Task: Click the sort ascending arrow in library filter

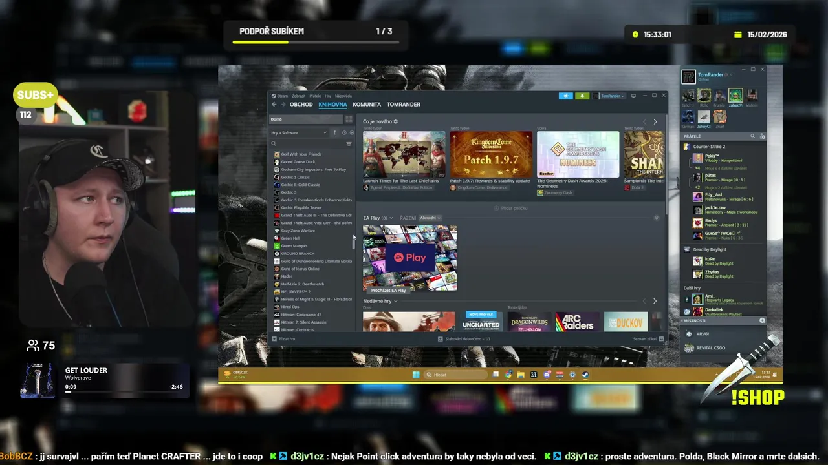Action: (x=334, y=132)
